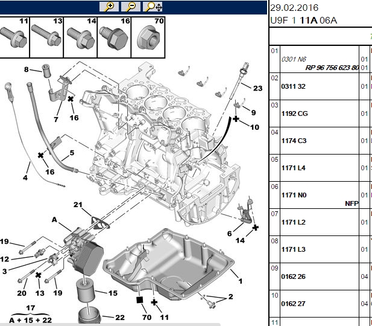The height and width of the screenshot is (326, 372).
Task: Click callout number 7 on the diagram
Action: click(x=56, y=120)
